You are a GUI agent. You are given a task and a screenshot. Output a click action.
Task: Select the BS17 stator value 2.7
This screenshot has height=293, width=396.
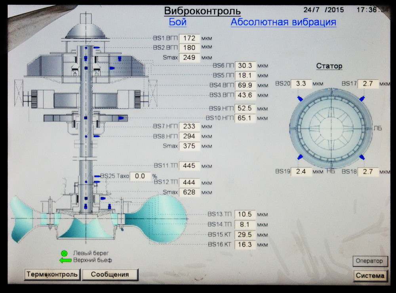368,84
